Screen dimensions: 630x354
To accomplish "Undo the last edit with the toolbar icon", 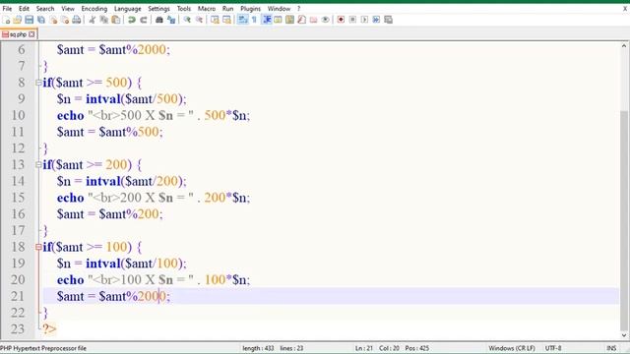I will 131,20.
